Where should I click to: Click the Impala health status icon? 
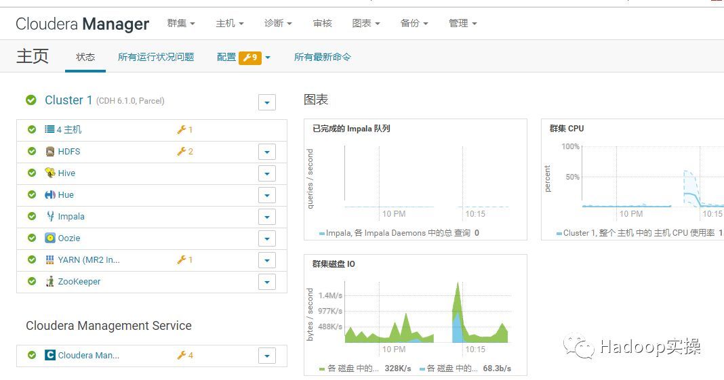coord(32,216)
